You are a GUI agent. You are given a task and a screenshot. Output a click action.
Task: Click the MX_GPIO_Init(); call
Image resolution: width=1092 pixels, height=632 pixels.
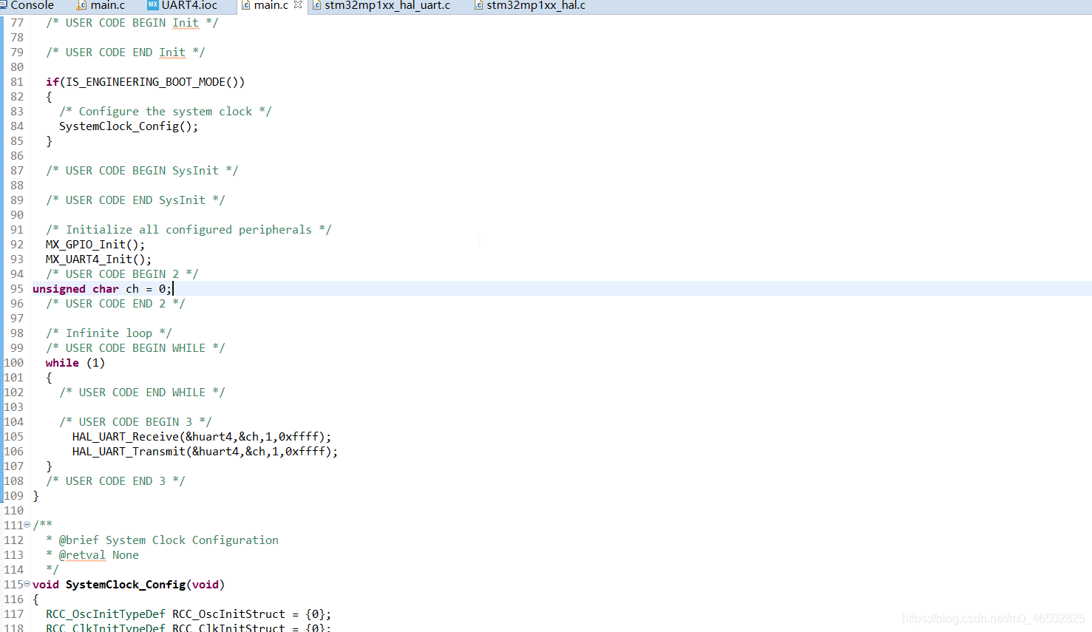tap(95, 245)
